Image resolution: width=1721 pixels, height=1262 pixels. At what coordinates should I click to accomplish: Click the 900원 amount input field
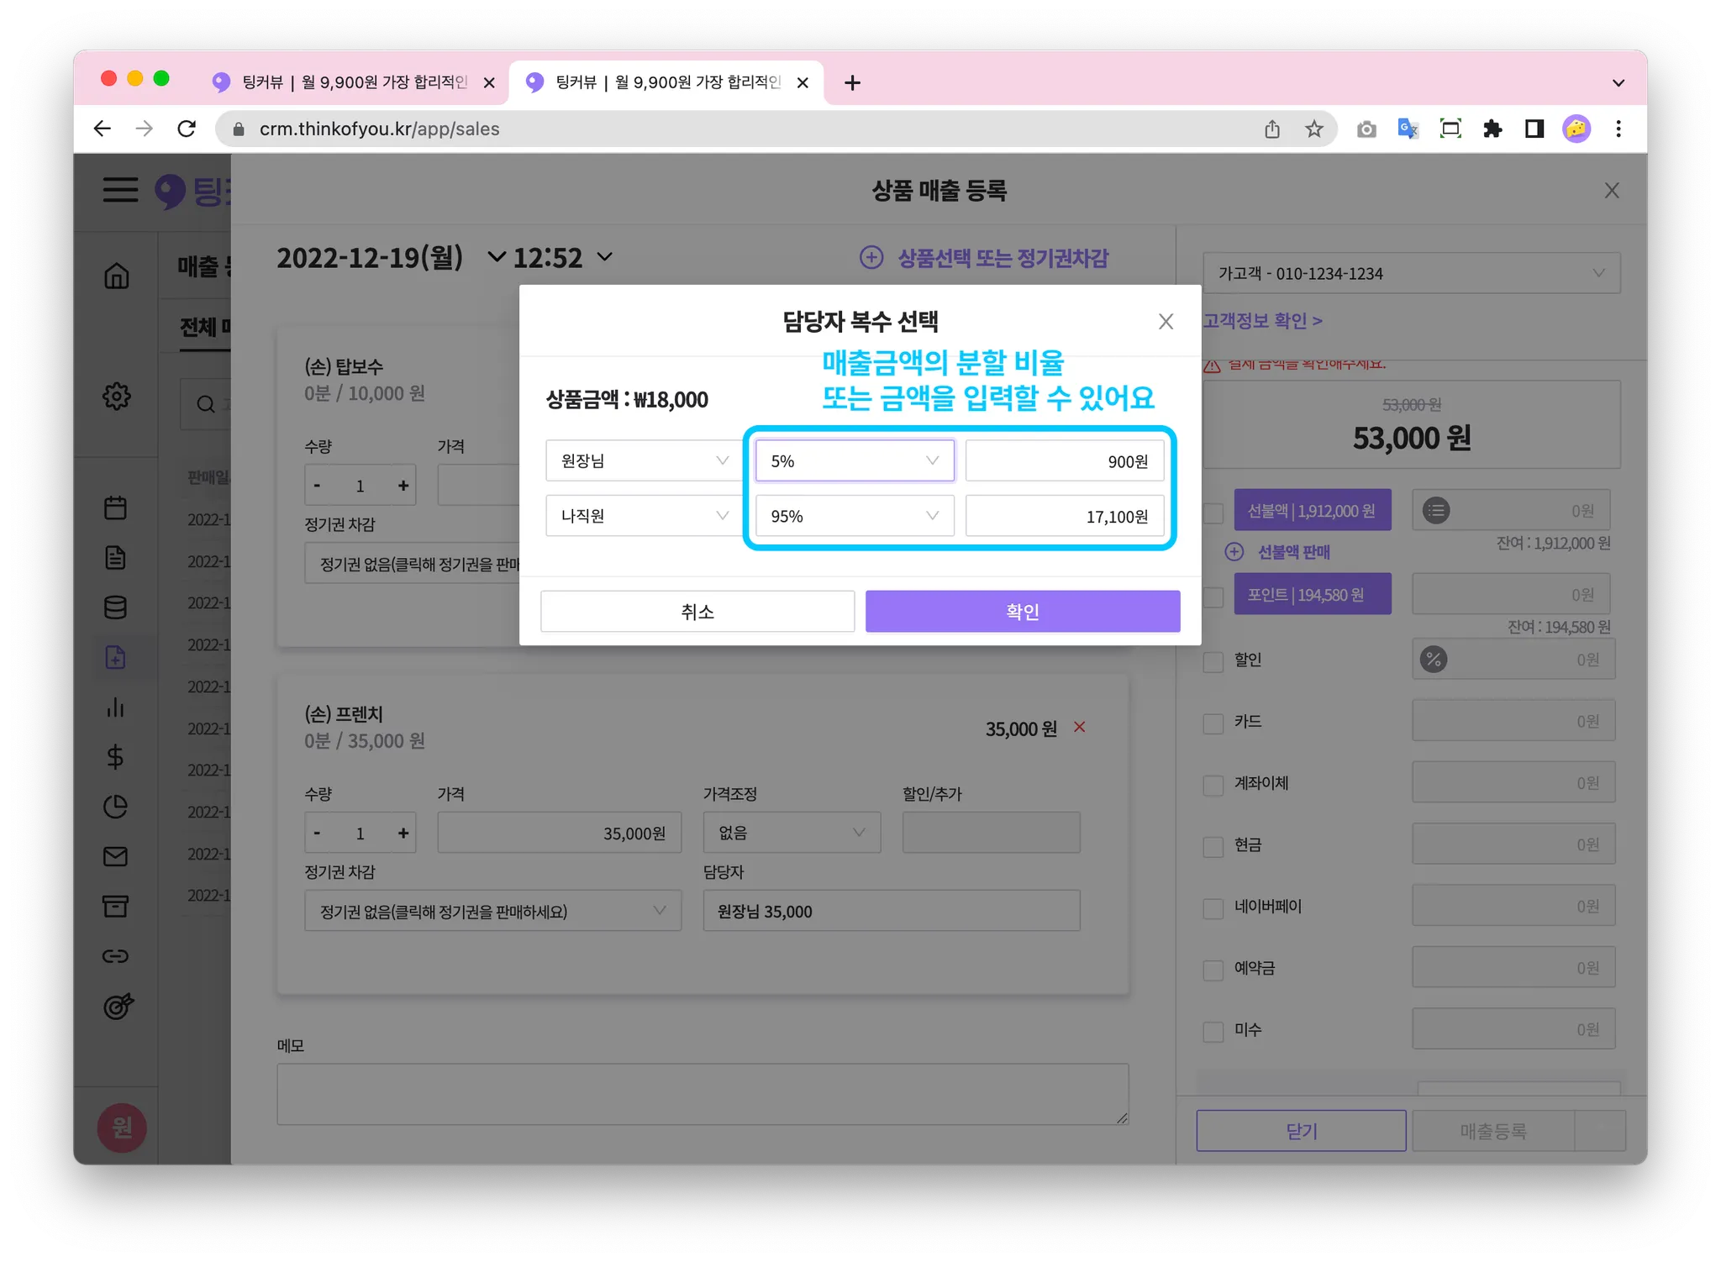pyautogui.click(x=1064, y=460)
